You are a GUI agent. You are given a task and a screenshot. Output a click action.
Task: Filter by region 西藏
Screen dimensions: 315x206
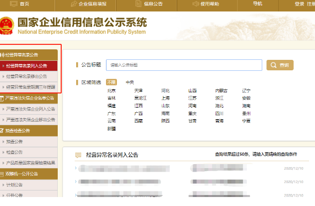[x=138, y=121]
